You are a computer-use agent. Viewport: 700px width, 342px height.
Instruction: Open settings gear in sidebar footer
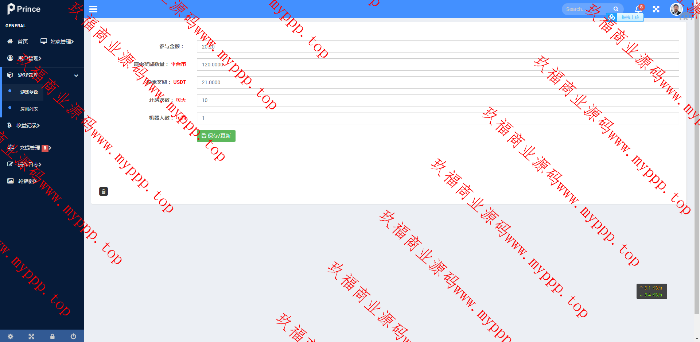click(x=11, y=336)
